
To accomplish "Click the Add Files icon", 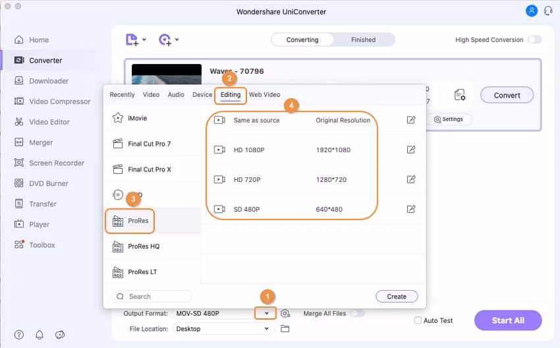I will point(132,40).
